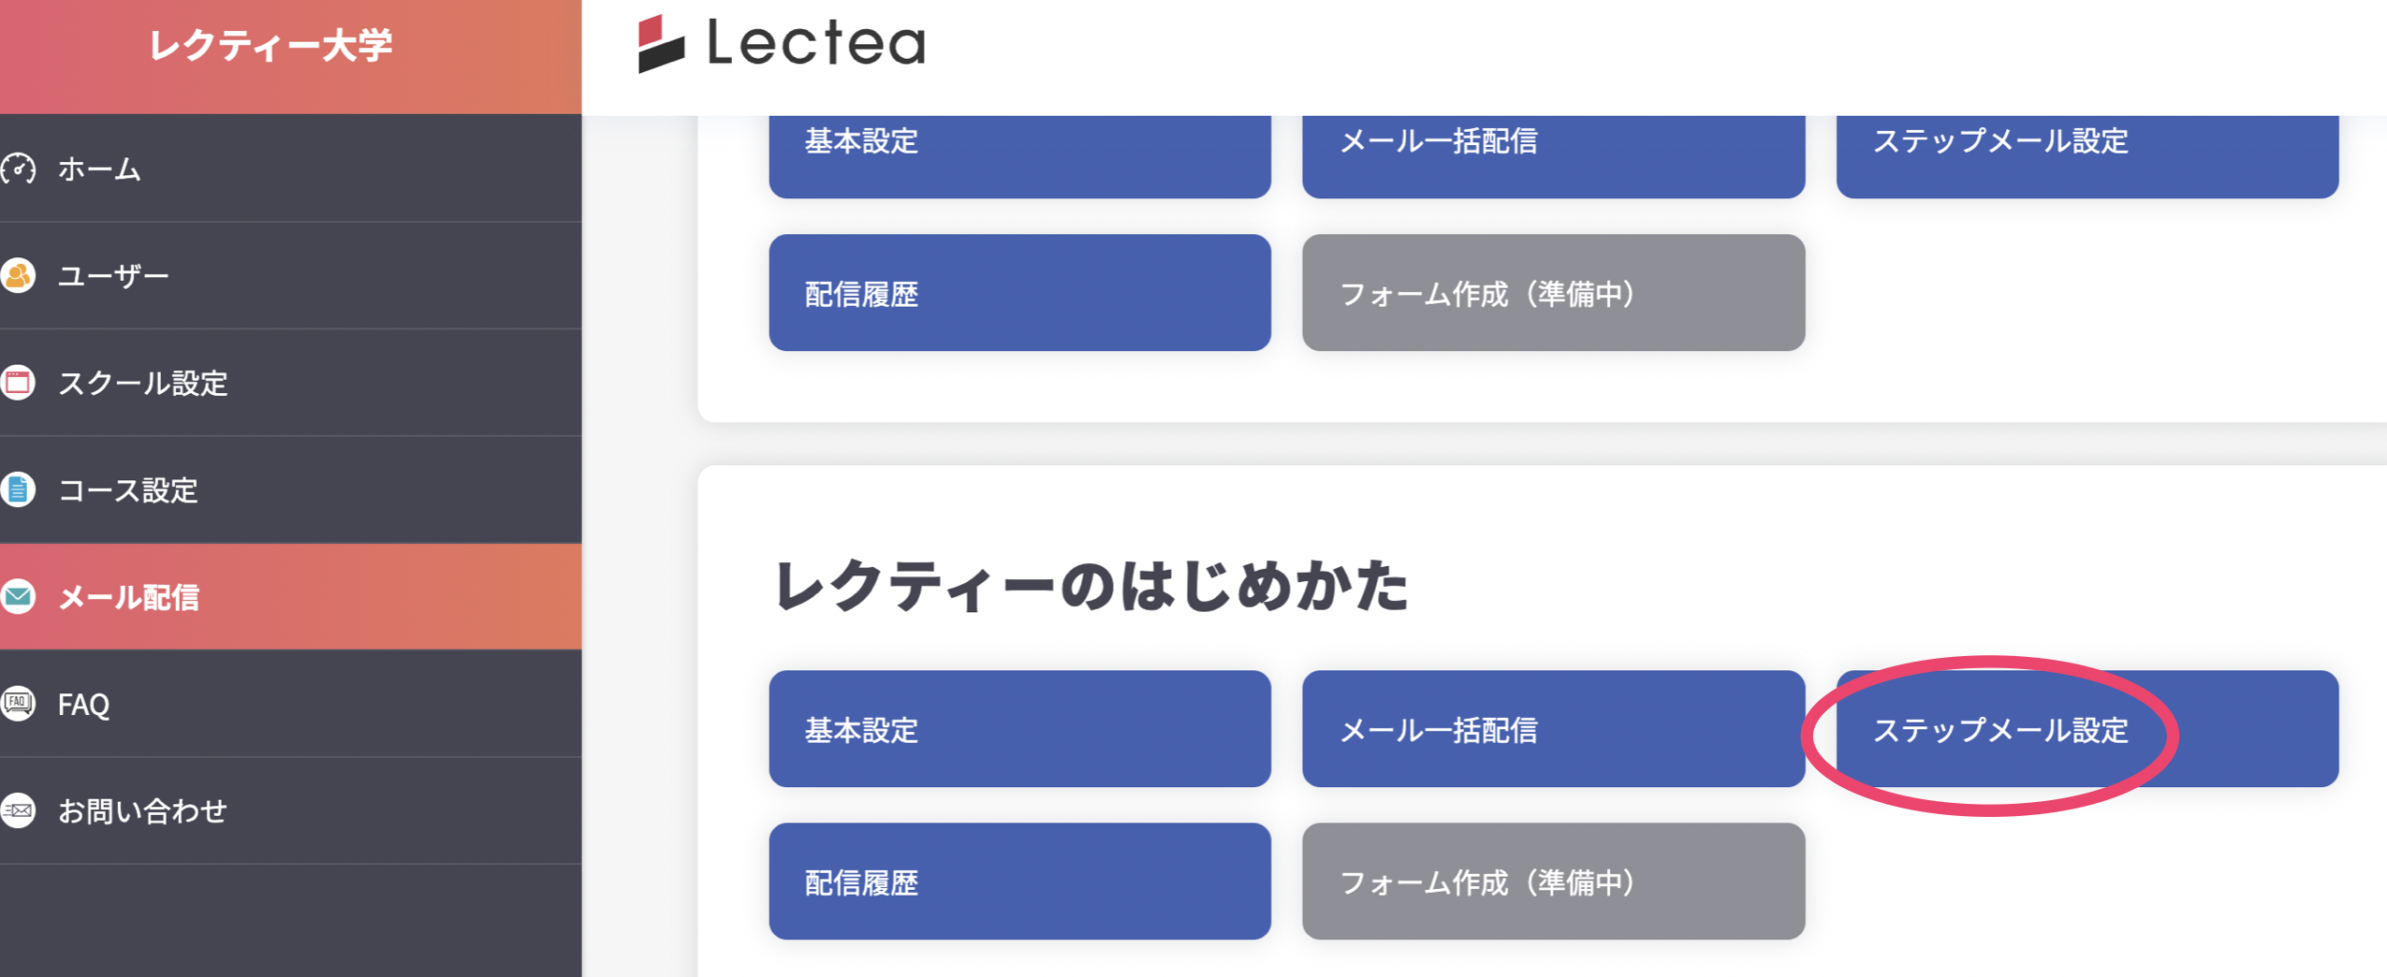Image resolution: width=2387 pixels, height=977 pixels.
Task: Open お問い合わせ from sidebar
Action: (142, 810)
